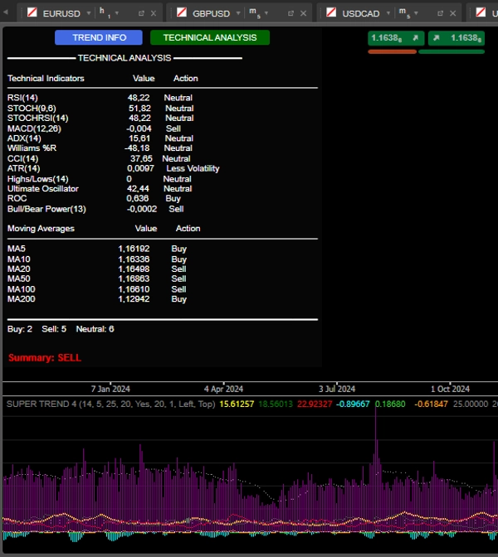Click the Summary: SELL text
The height and width of the screenshot is (557, 498).
click(45, 358)
